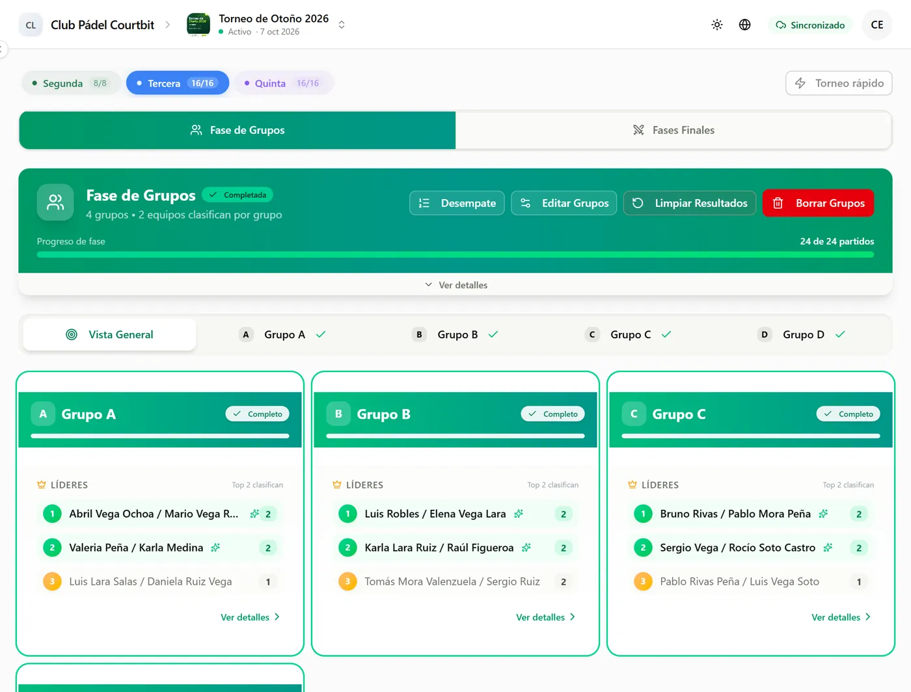Click the crown icon by Grupo A LÍDERES
This screenshot has height=692, width=911.
pos(42,485)
